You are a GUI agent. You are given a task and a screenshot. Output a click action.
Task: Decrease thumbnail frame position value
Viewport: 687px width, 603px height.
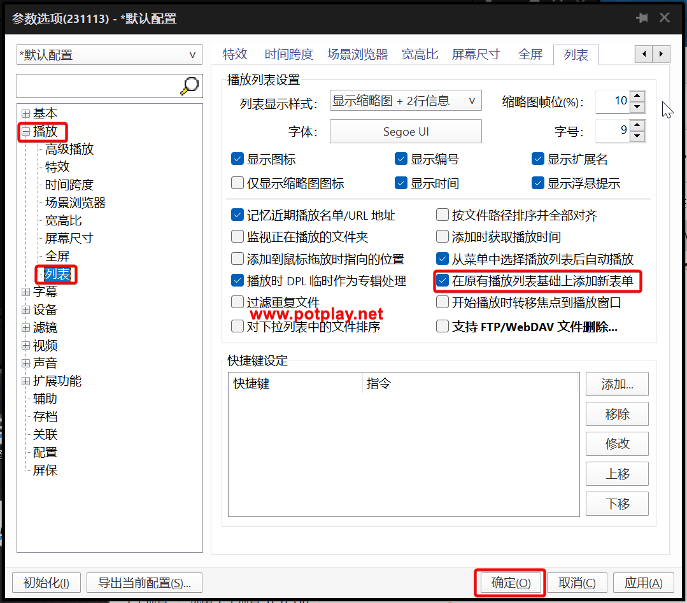[637, 106]
